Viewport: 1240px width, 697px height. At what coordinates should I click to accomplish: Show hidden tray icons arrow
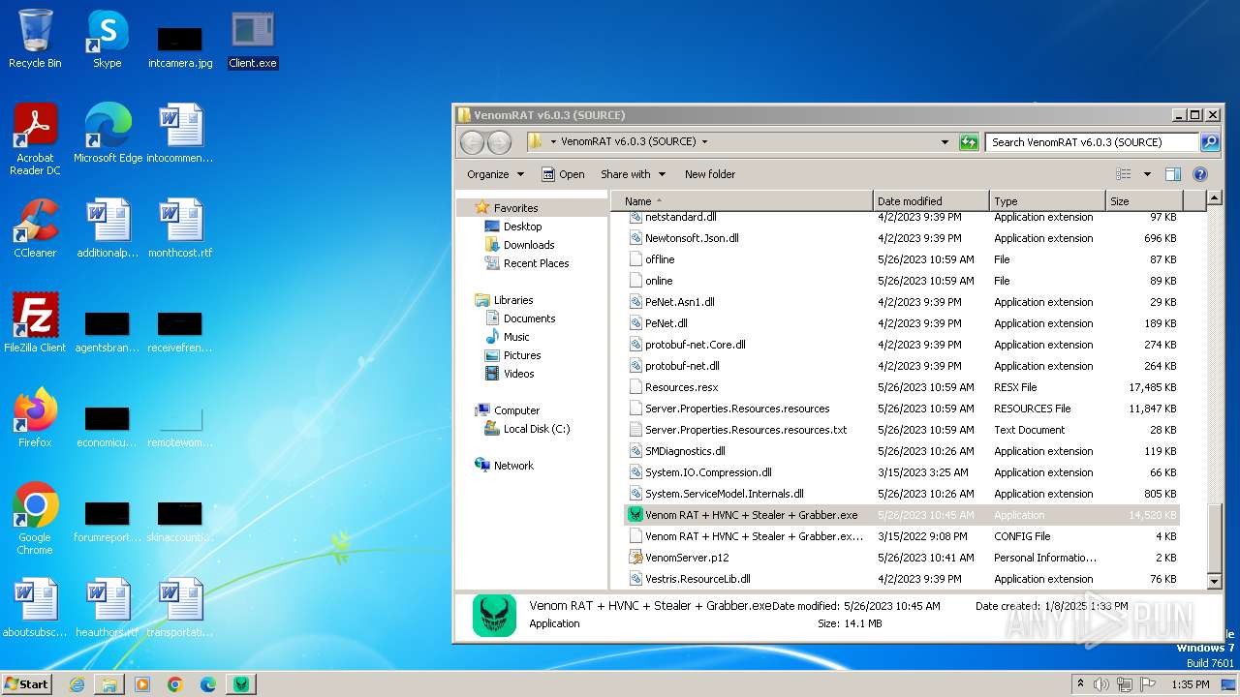click(1080, 683)
